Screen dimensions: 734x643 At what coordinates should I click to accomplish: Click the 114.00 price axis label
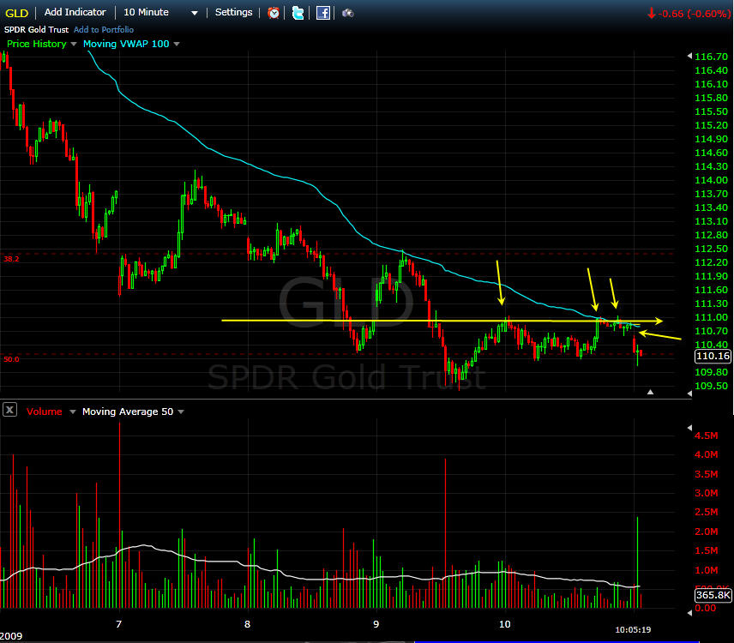pyautogui.click(x=711, y=180)
